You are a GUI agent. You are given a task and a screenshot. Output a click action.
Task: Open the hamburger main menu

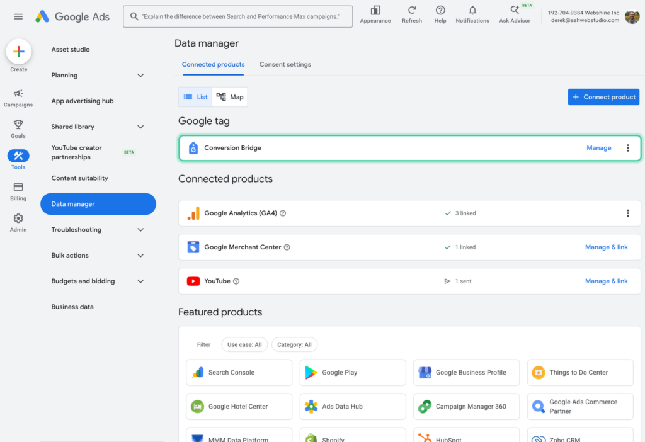tap(18, 16)
